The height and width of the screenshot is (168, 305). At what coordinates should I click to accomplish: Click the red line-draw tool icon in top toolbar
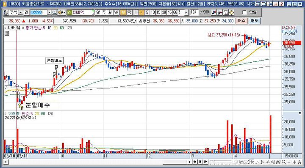coord(220,12)
